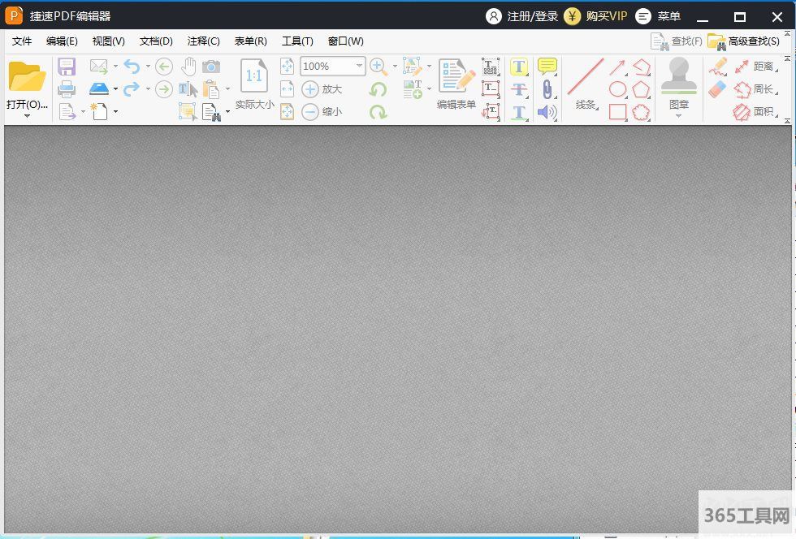Viewport: 796px width, 539px height.
Task: Click the snapshot camera icon
Action: (211, 67)
